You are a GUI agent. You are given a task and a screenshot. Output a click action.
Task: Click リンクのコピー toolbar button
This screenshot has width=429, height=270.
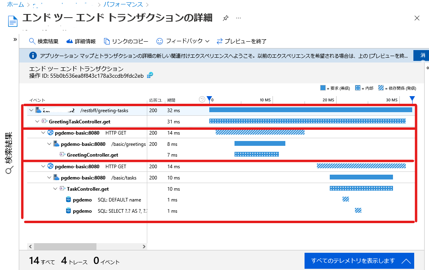point(126,41)
